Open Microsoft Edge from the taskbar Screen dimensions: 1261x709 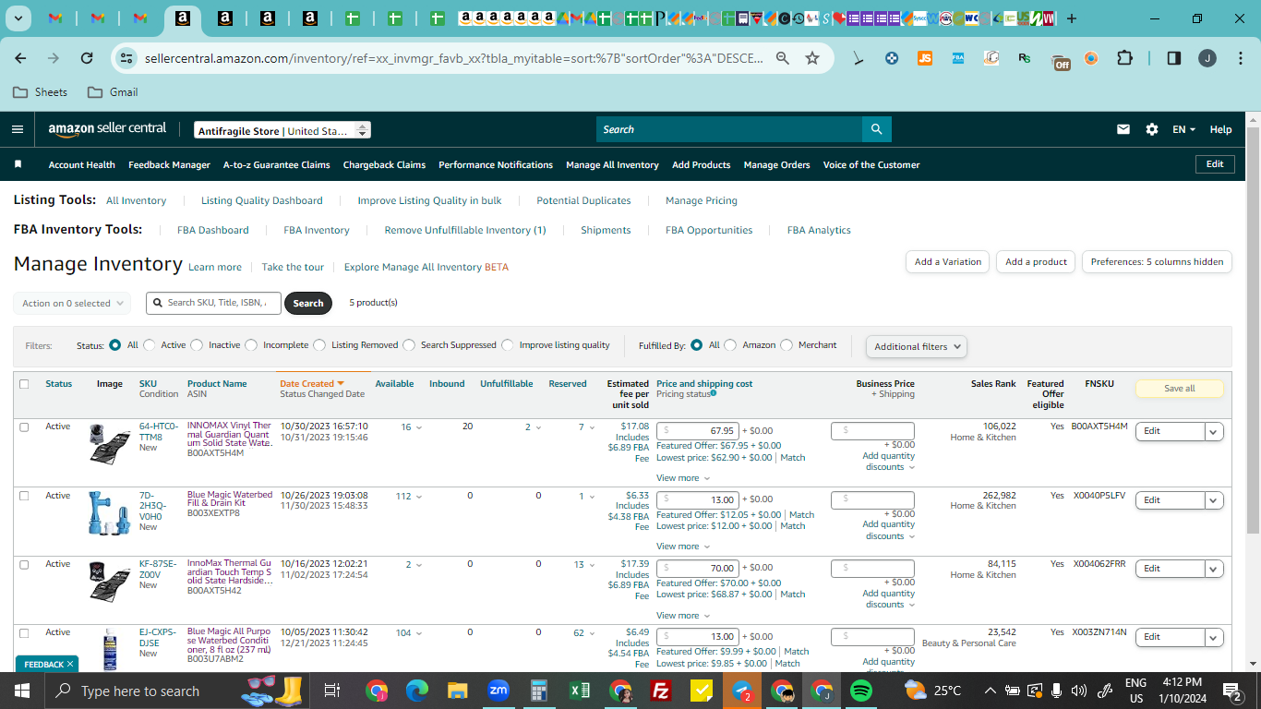point(417,691)
